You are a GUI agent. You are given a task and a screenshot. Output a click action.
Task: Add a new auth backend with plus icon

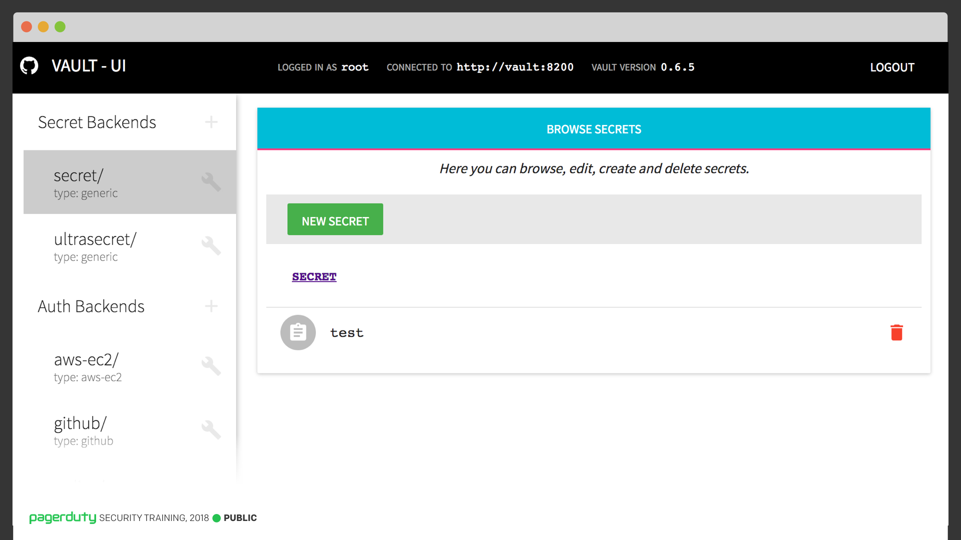(x=211, y=306)
